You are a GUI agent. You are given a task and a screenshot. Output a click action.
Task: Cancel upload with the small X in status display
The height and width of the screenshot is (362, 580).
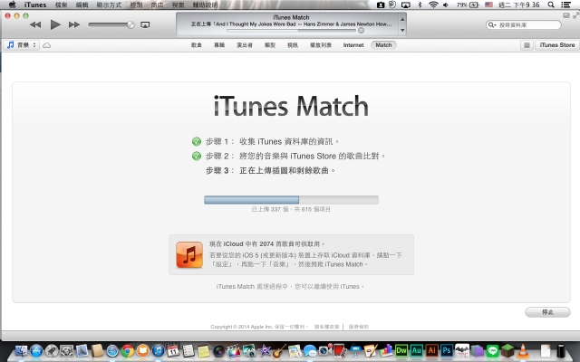coord(361,30)
